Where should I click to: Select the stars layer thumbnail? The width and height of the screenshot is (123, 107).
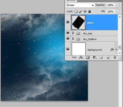[x=78, y=23]
